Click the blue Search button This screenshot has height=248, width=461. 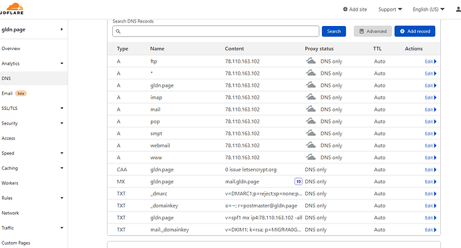click(x=333, y=31)
